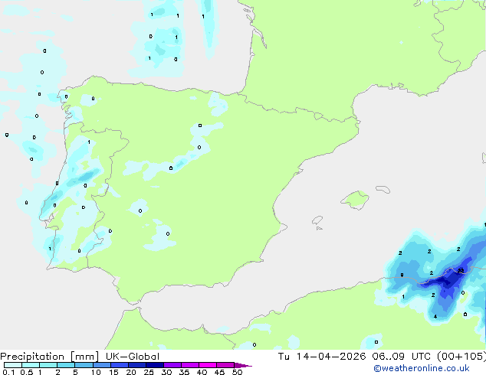
Task: Select the 'UK-Global' model label
Action: [x=133, y=357]
